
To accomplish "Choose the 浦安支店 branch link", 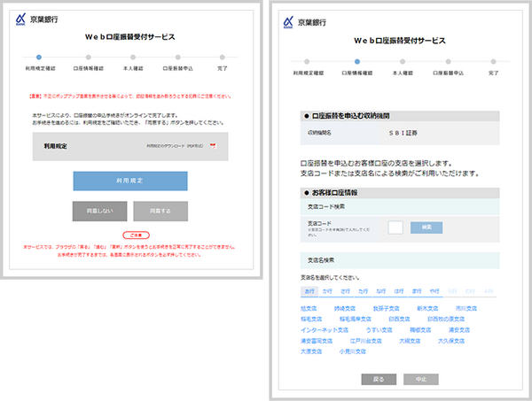I will (459, 330).
